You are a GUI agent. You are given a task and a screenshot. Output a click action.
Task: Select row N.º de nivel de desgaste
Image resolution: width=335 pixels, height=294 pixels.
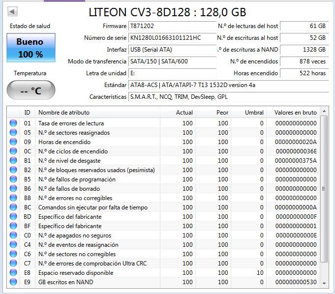[163, 161]
